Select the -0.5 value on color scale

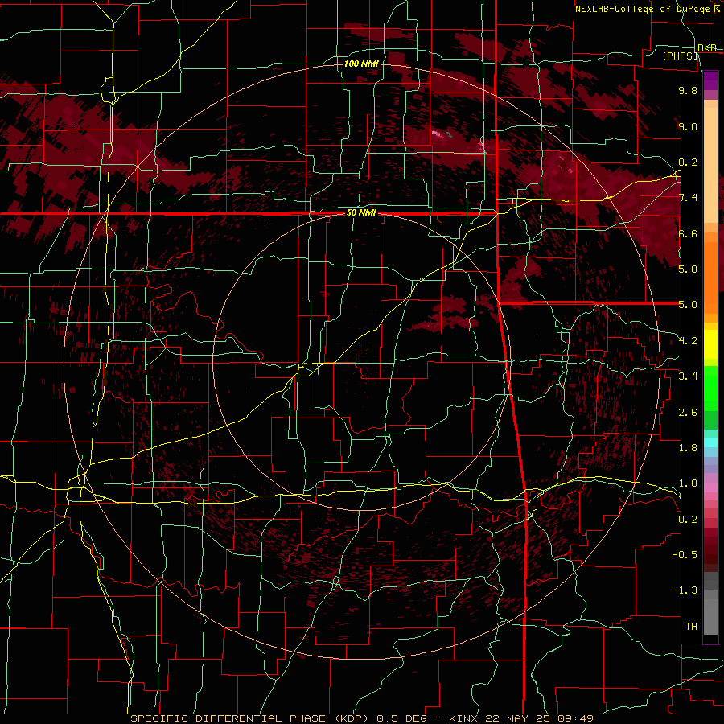[x=685, y=554]
